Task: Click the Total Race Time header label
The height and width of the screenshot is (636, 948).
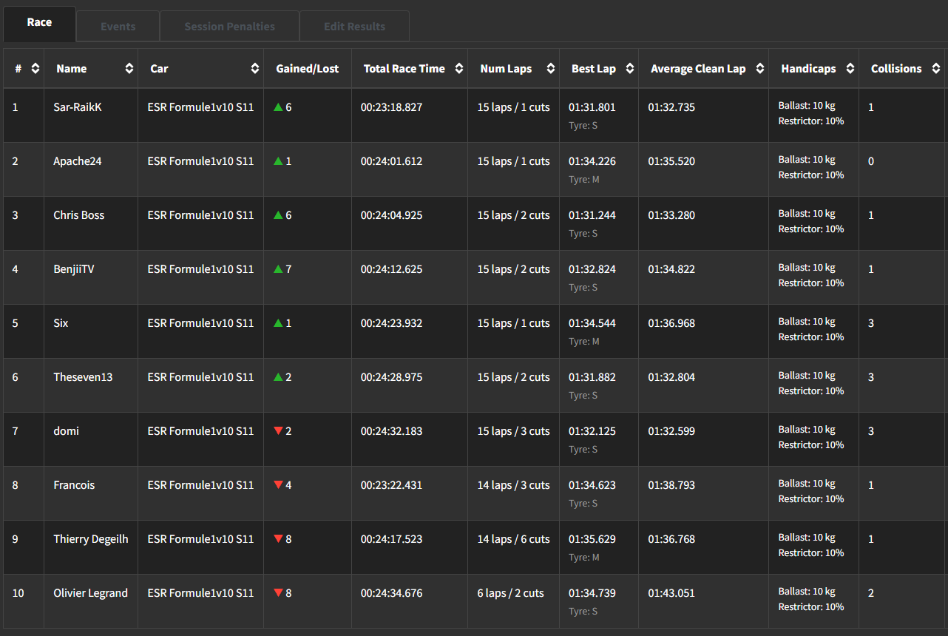Action: click(404, 69)
